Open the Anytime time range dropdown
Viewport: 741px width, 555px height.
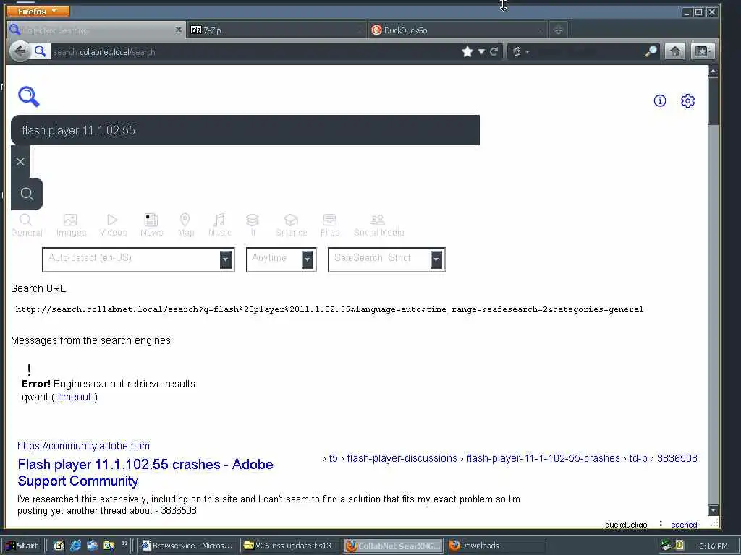pos(281,259)
